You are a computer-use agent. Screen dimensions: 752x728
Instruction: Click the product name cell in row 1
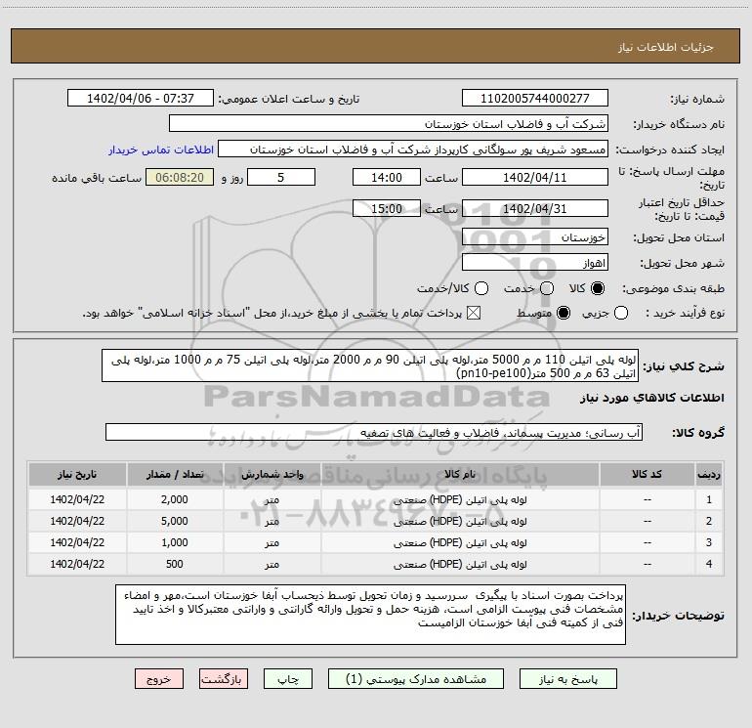tap(460, 499)
